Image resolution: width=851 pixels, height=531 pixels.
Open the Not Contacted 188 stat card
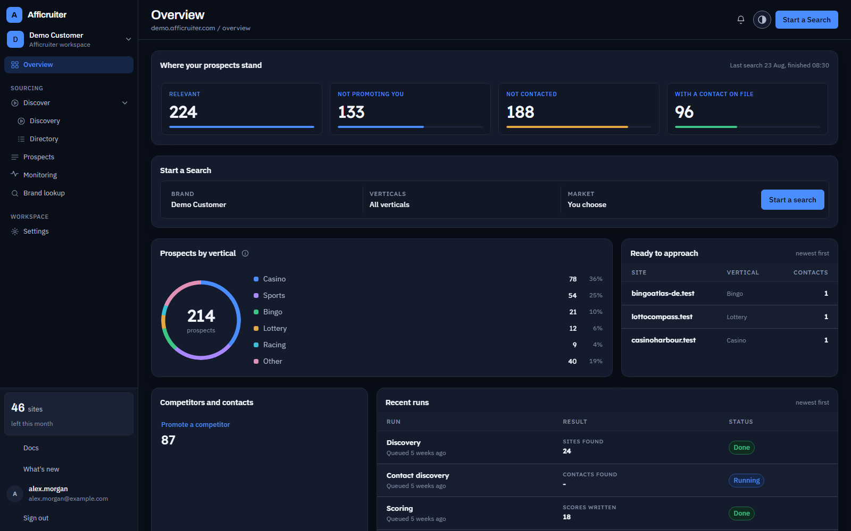pyautogui.click(x=579, y=109)
